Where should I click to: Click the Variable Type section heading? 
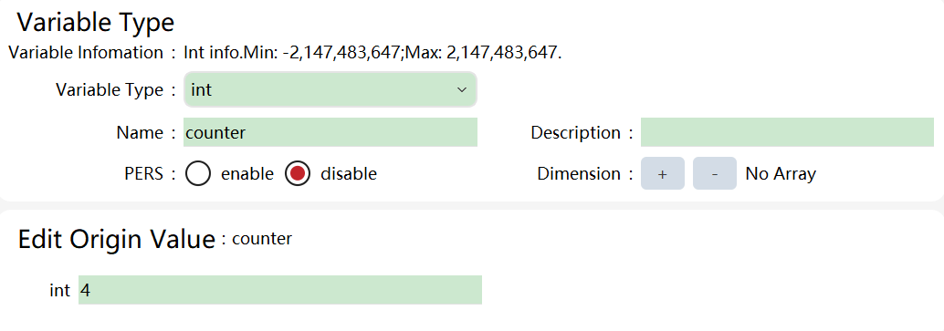point(96,22)
